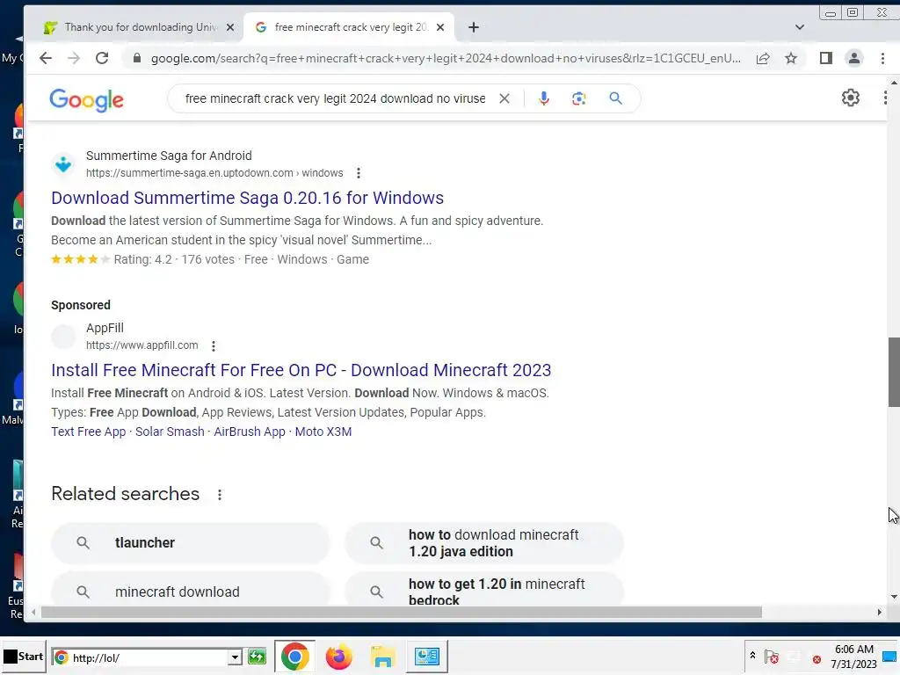Search related term 'minecraft download'
The height and width of the screenshot is (675, 900).
(191, 588)
